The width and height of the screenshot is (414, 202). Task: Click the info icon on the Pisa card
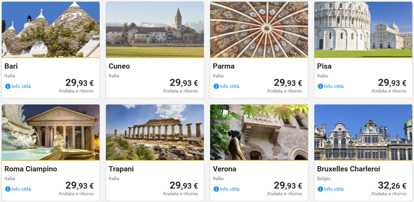320,86
